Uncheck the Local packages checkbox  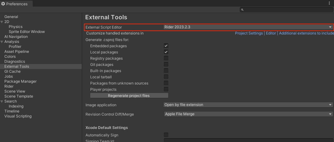[x=166, y=52]
